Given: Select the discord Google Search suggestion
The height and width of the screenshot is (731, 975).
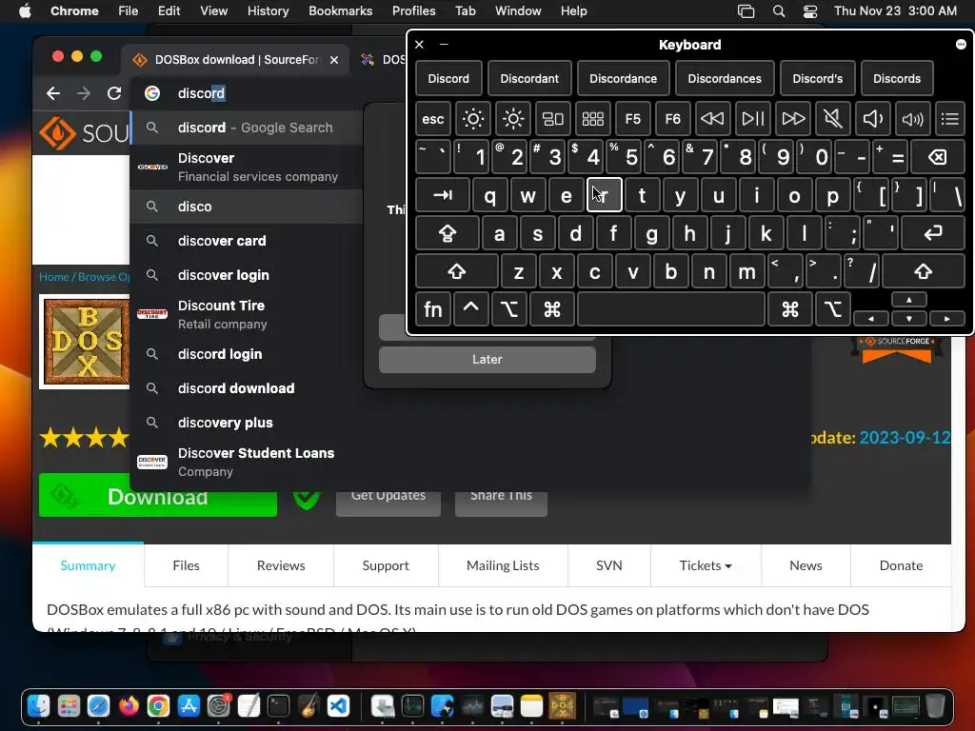Looking at the screenshot, I should pyautogui.click(x=247, y=128).
